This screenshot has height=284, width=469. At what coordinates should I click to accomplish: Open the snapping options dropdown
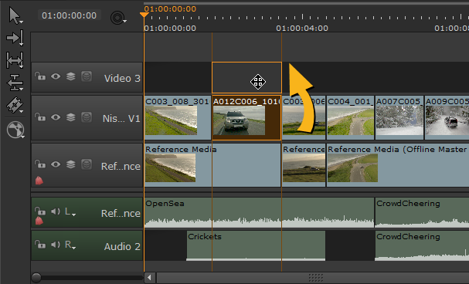click(x=118, y=18)
